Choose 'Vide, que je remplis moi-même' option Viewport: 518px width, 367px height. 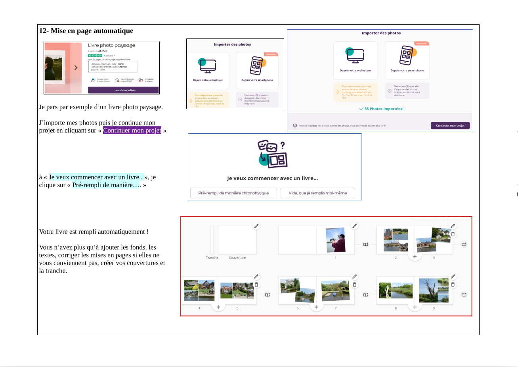click(317, 193)
